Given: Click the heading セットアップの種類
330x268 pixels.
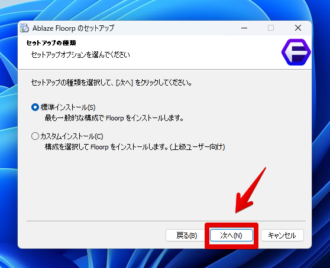Looking at the screenshot, I should [51, 43].
